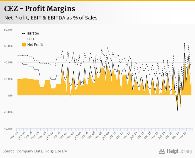
Task: Click the Source: Company Data, Helgi Library text
Action: click(35, 151)
